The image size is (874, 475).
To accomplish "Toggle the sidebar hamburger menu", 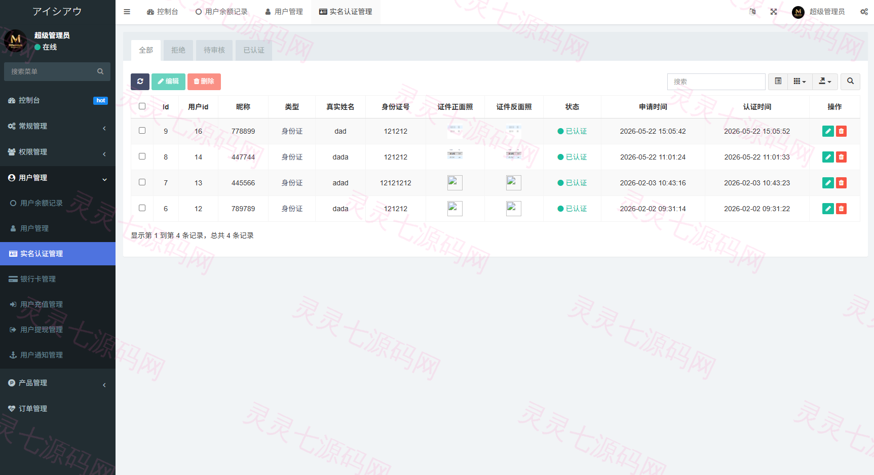I will point(127,12).
